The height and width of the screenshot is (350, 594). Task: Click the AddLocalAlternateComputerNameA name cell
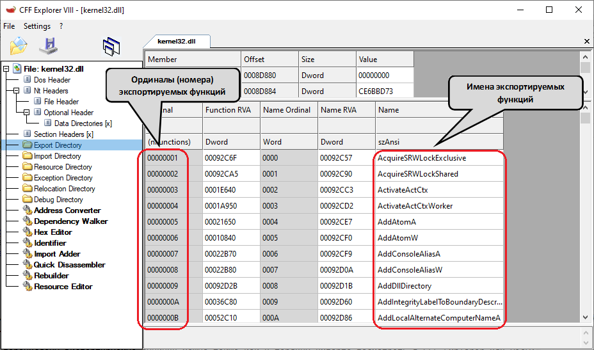tap(440, 317)
